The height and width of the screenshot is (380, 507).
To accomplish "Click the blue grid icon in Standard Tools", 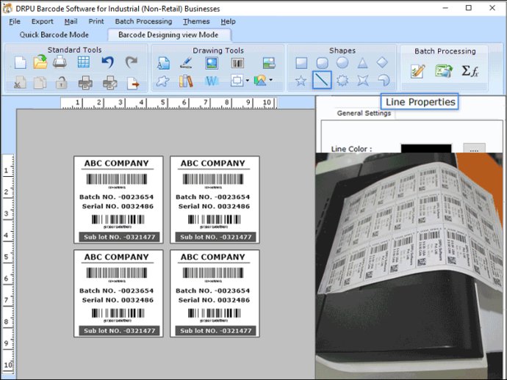I will pos(84,62).
